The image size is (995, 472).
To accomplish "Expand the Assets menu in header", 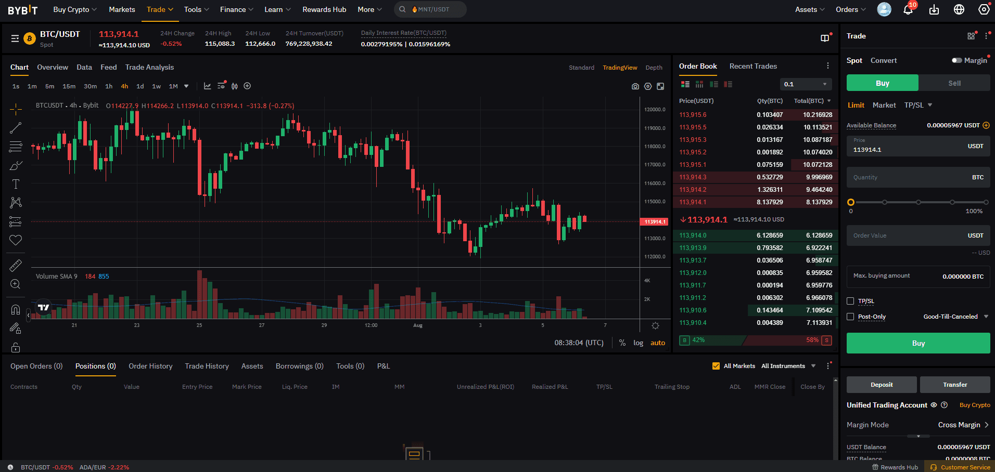I will tap(810, 9).
